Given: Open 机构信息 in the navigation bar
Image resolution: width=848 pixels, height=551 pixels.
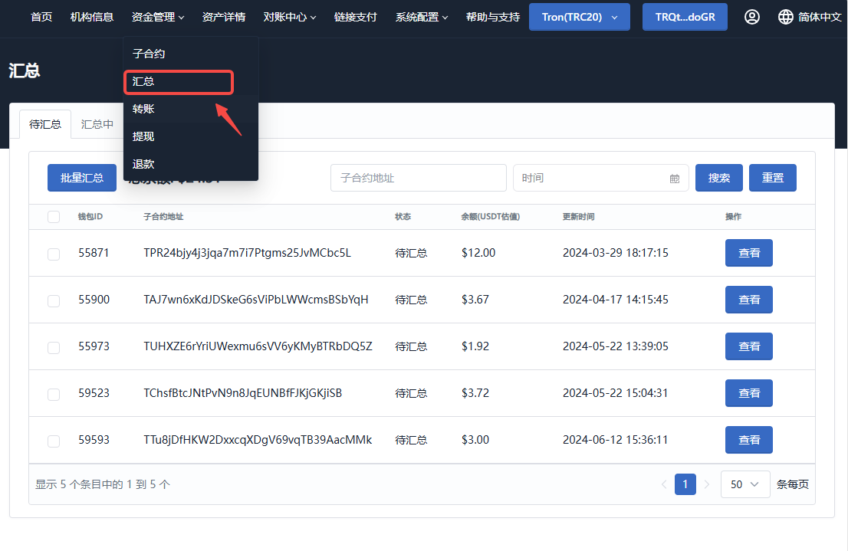Looking at the screenshot, I should tap(92, 18).
